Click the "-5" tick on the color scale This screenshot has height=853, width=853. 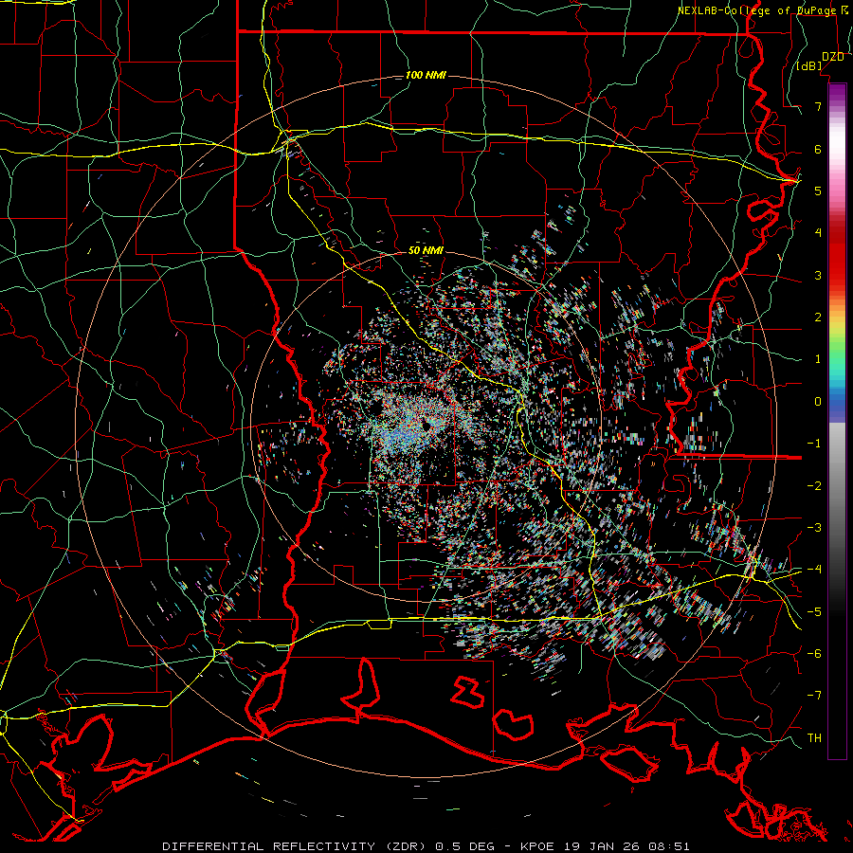[x=814, y=611]
